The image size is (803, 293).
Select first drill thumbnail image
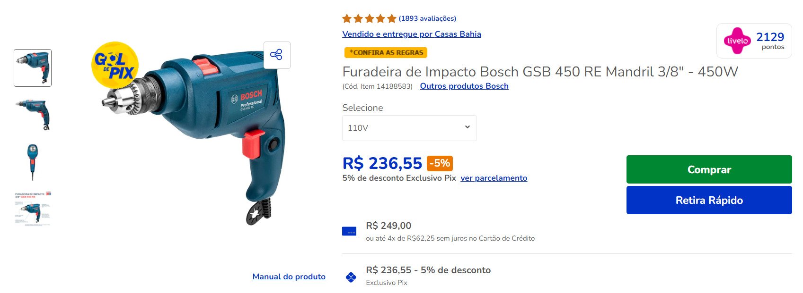(x=33, y=68)
